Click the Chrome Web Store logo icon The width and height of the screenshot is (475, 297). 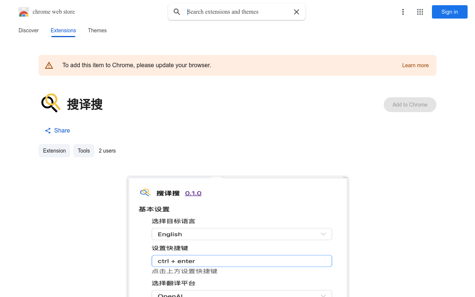click(24, 12)
